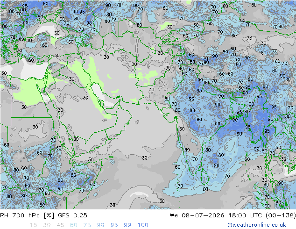This screenshot has height=229, width=296.
Task: Click legend value 30 in the bottom scale
Action: click(x=47, y=225)
